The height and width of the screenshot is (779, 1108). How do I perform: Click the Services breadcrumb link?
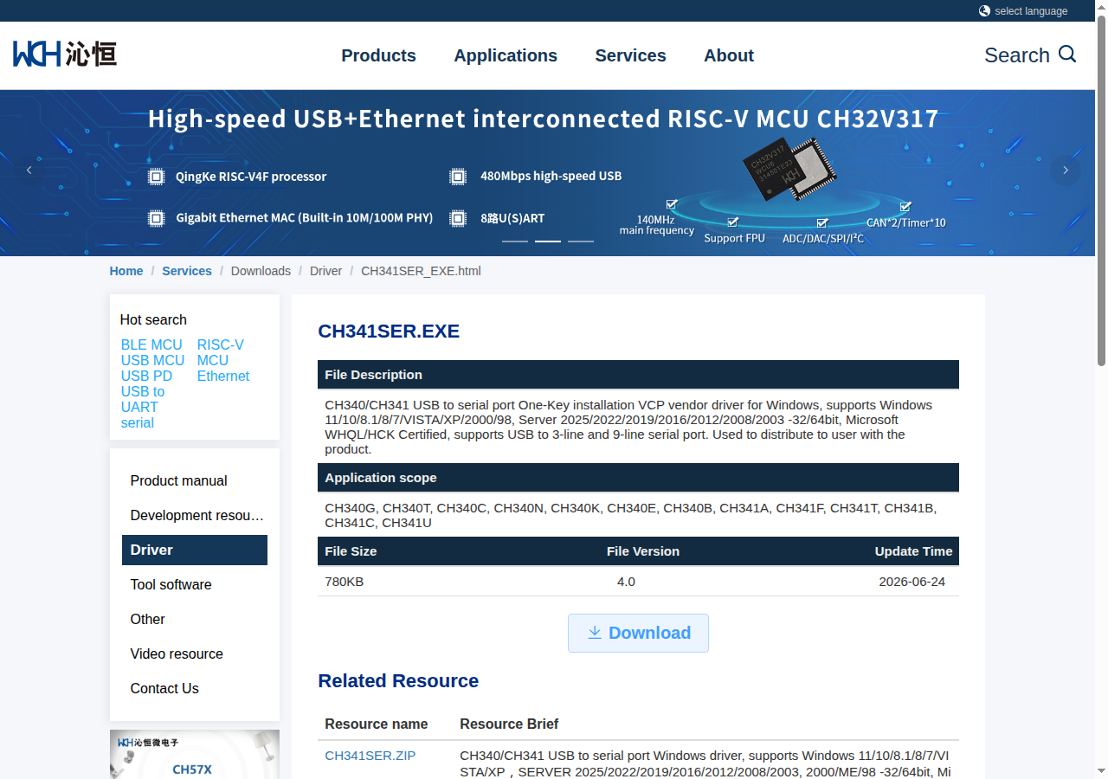[187, 271]
